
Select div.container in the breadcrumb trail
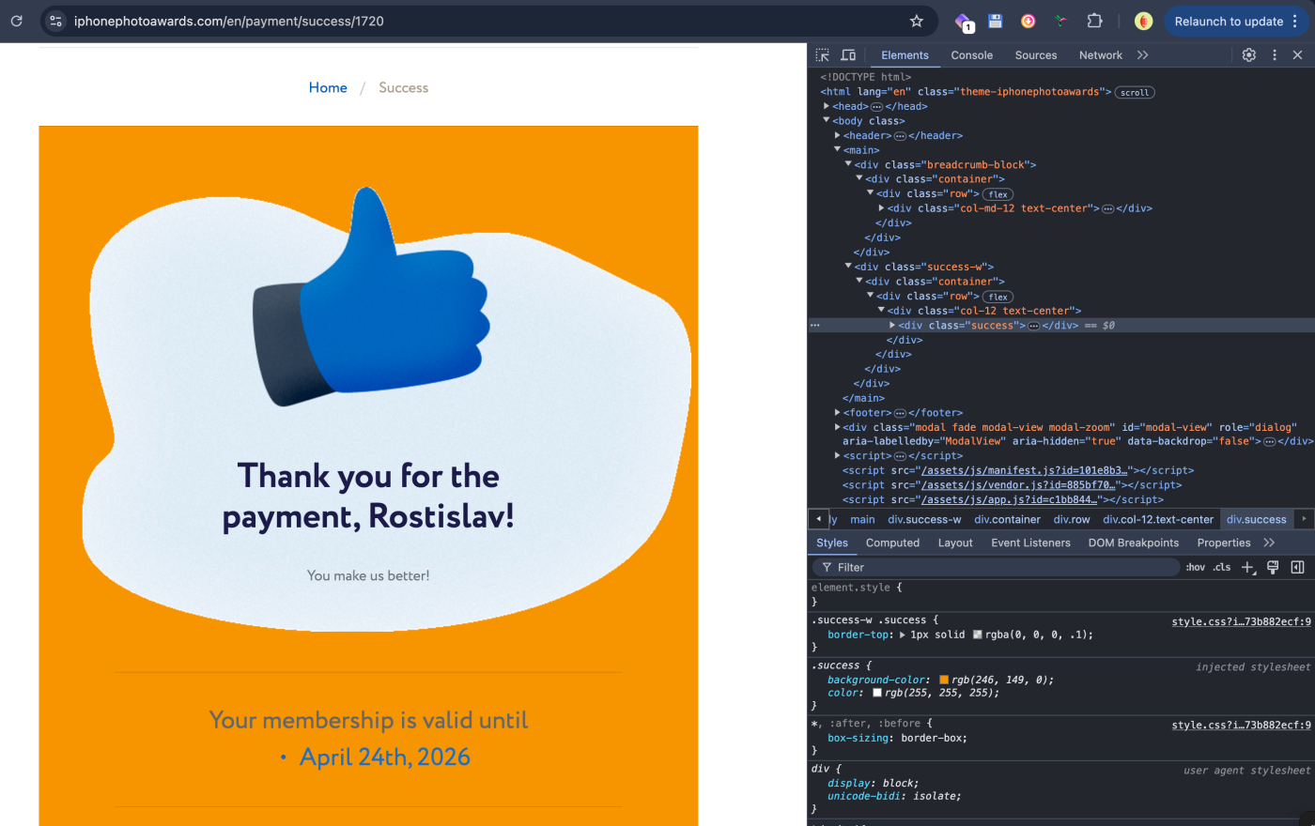[1007, 519]
